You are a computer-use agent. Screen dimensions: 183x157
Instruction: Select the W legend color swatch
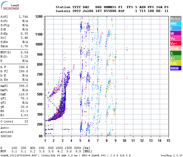pyautogui.click(x=176, y=33)
